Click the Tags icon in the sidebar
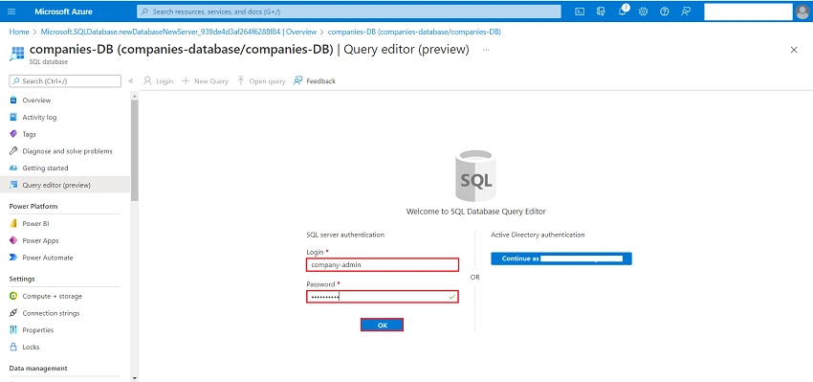This screenshot has height=382, width=813. click(x=13, y=134)
